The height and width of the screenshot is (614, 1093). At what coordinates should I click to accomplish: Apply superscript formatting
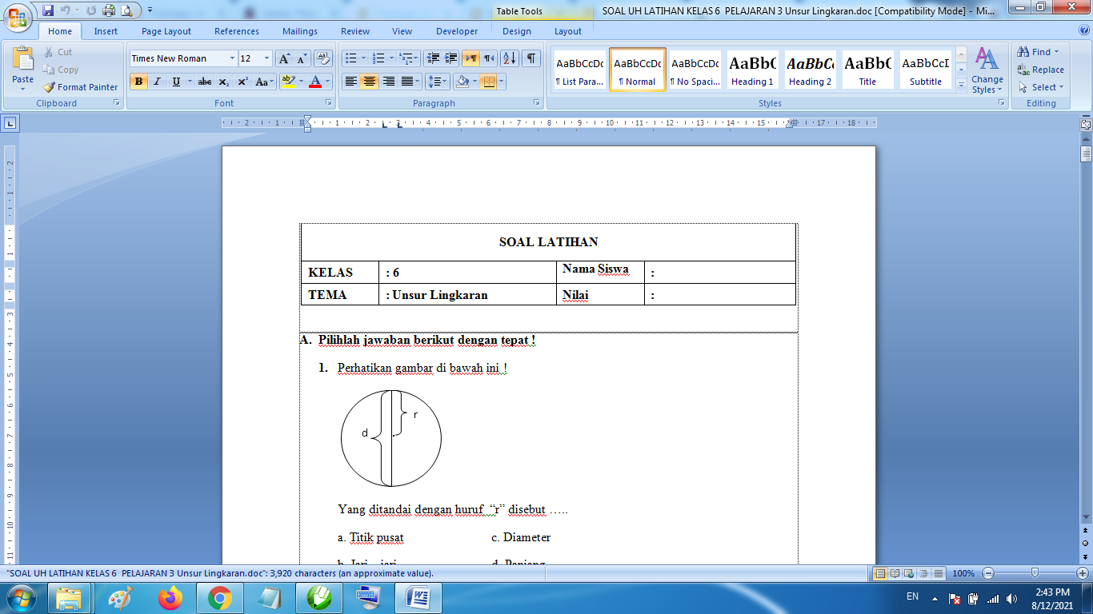tap(242, 82)
